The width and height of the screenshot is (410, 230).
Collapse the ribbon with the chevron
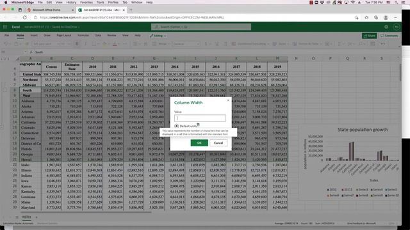click(x=399, y=47)
